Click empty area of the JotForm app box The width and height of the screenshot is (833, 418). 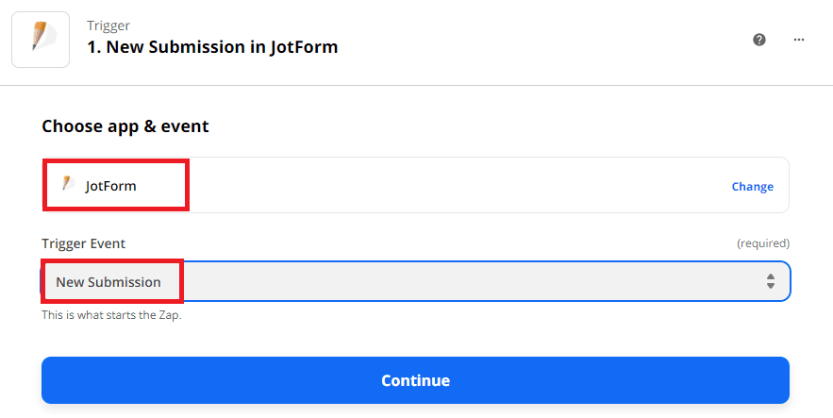453,186
